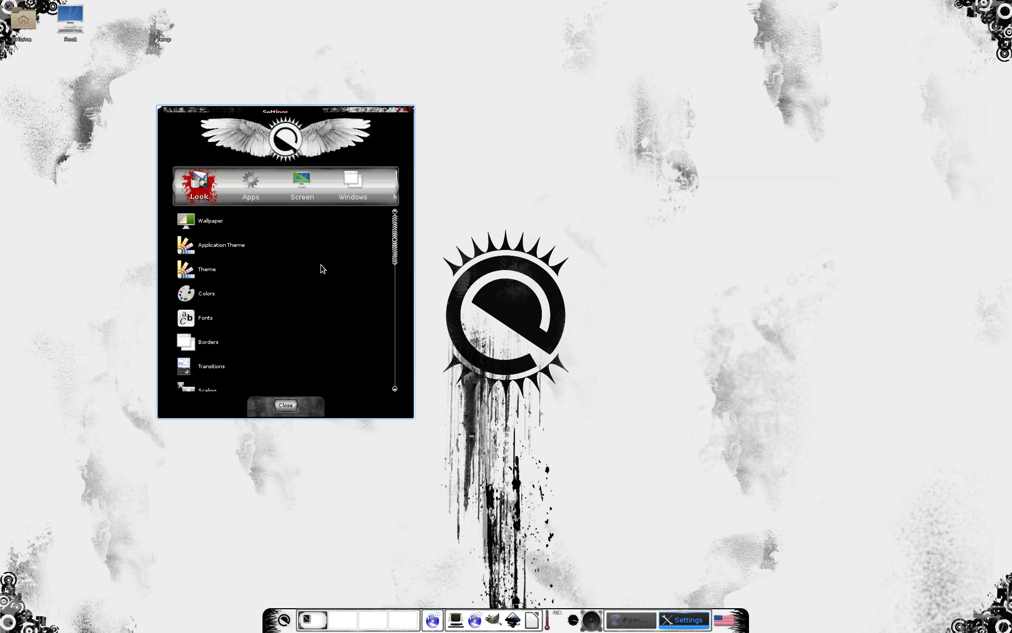
Task: Click the Settings list scrollbar thumb
Action: point(395,239)
